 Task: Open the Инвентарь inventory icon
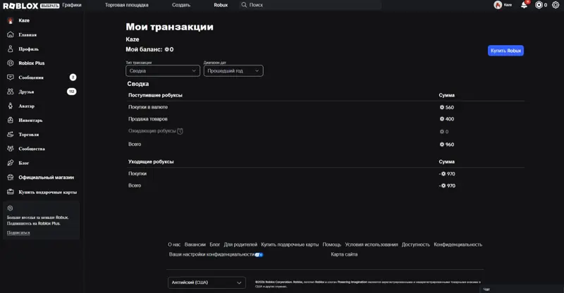pyautogui.click(x=11, y=120)
